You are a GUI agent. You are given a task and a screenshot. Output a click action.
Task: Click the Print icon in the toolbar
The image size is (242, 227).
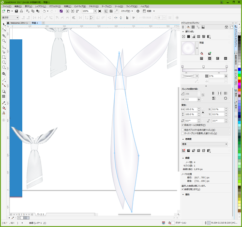(21, 11)
